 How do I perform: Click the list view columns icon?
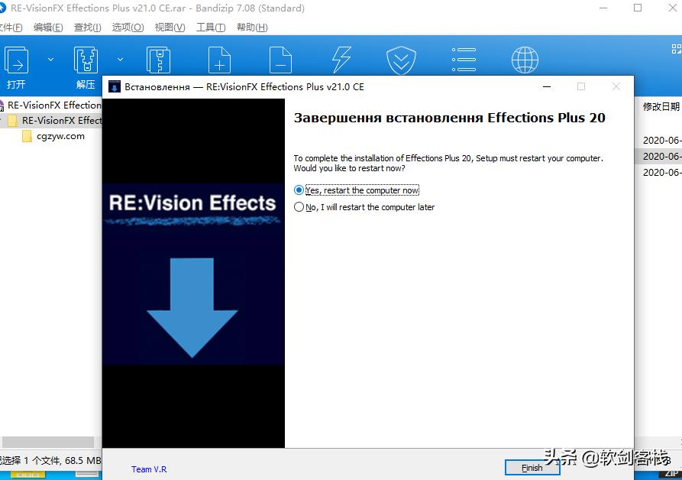(464, 60)
